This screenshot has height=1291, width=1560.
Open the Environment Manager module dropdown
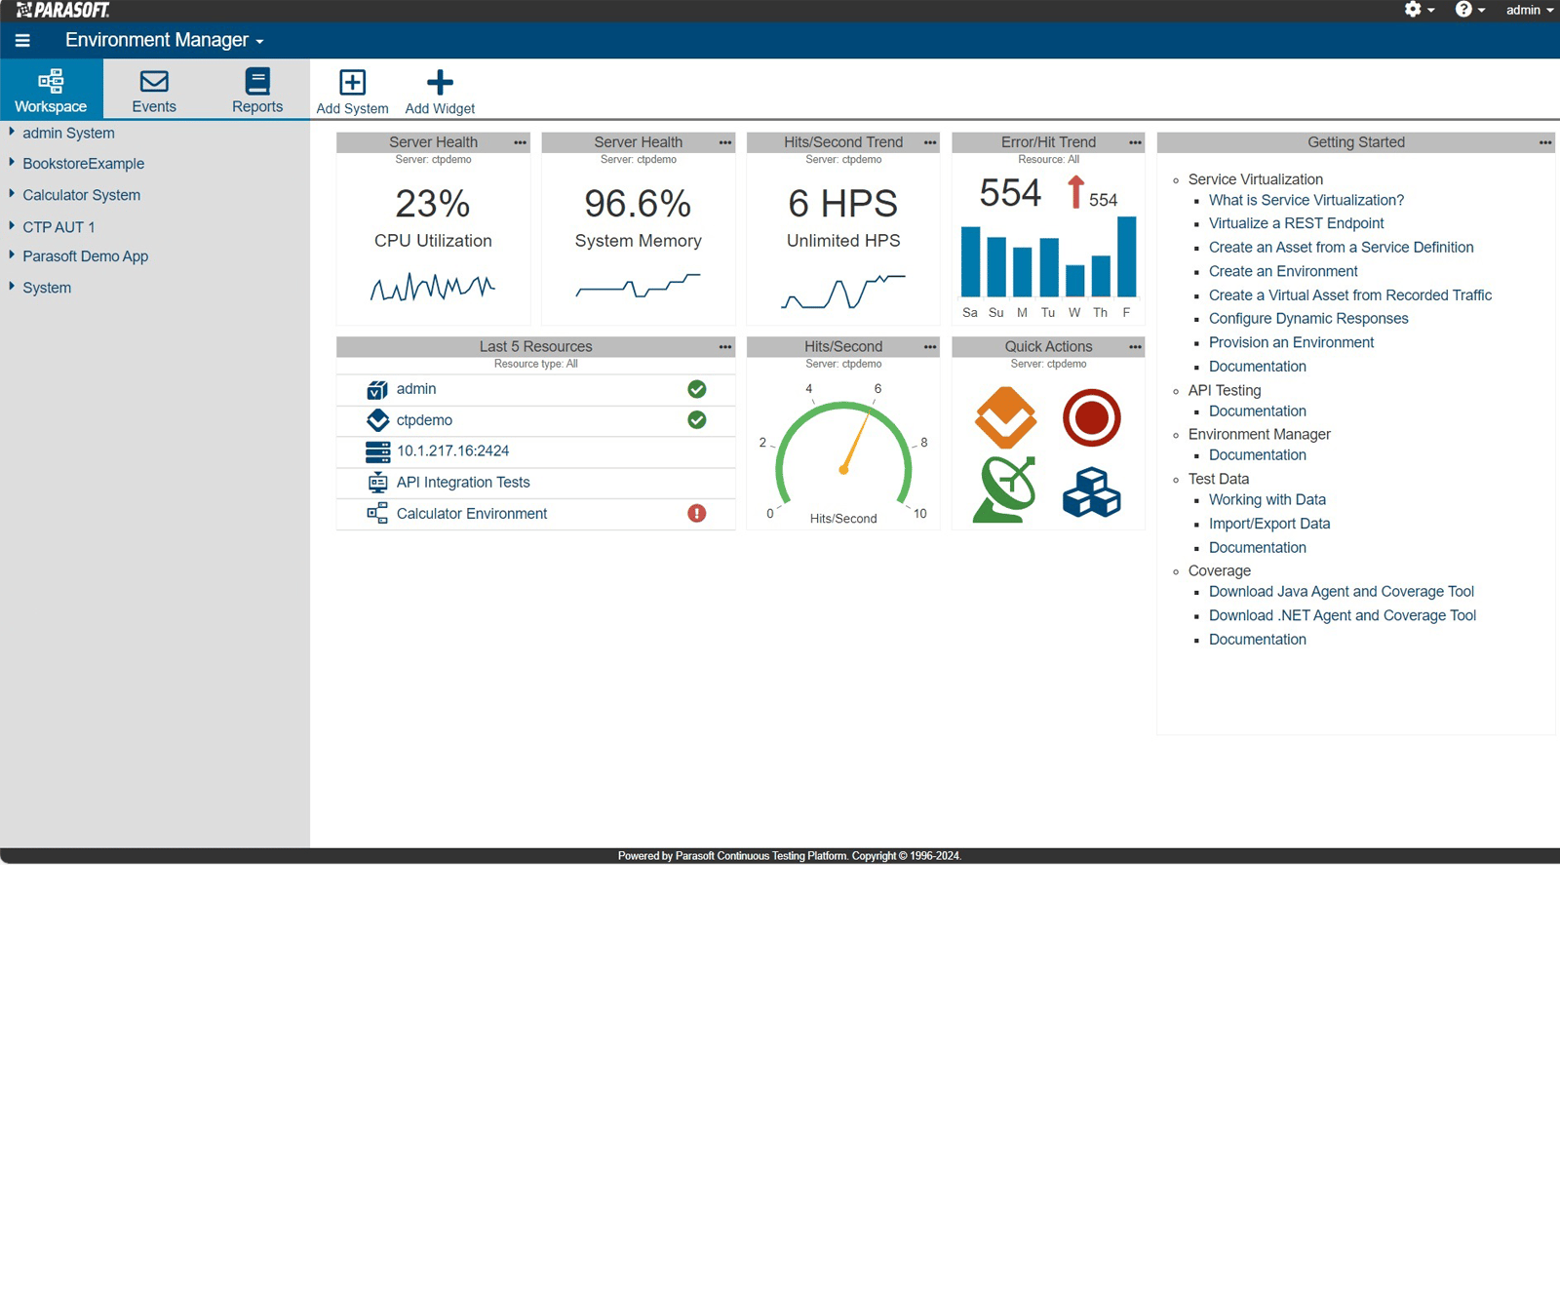[162, 40]
